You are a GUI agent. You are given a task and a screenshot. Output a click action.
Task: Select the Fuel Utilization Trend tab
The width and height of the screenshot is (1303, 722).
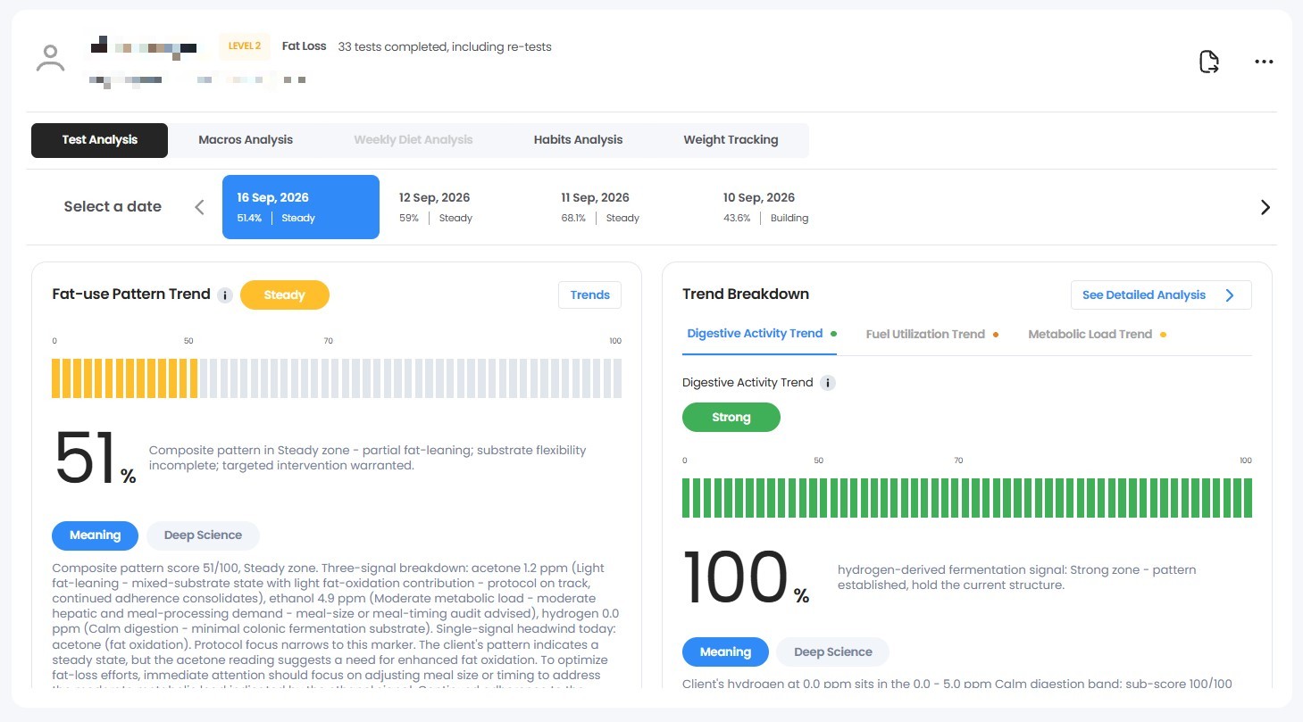(x=931, y=335)
